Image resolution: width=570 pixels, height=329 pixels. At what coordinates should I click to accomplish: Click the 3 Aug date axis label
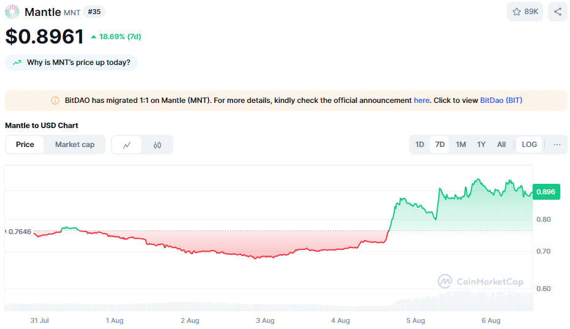point(265,320)
